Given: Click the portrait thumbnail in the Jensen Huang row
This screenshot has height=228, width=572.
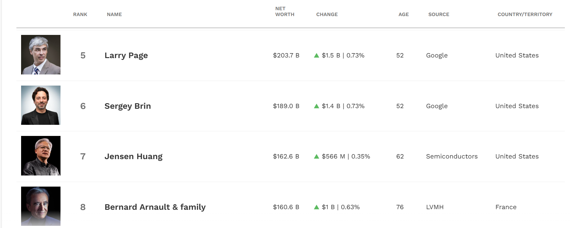Looking at the screenshot, I should tap(41, 156).
